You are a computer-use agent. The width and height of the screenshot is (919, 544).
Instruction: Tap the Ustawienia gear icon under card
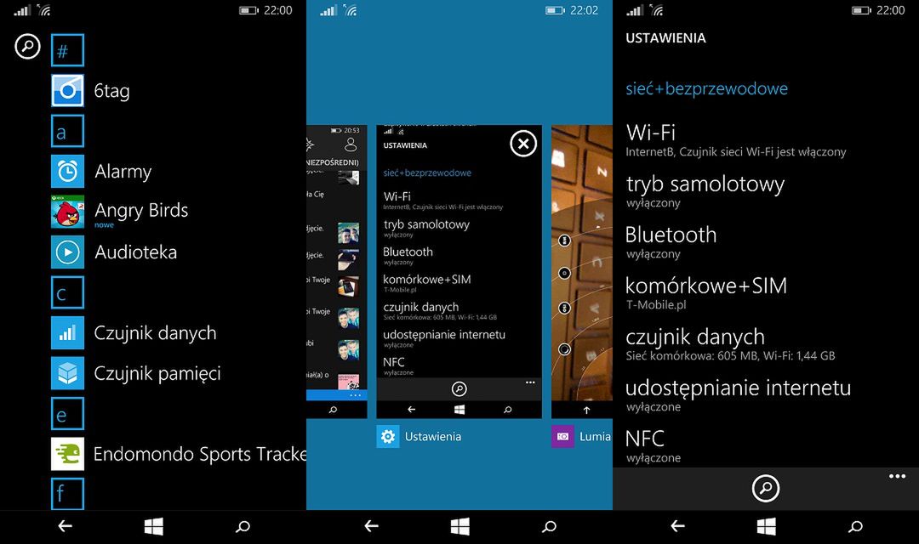pos(387,436)
